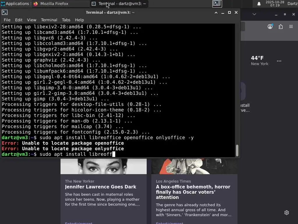
Task: Click the 44°F New York weather widget
Action: click(259, 61)
